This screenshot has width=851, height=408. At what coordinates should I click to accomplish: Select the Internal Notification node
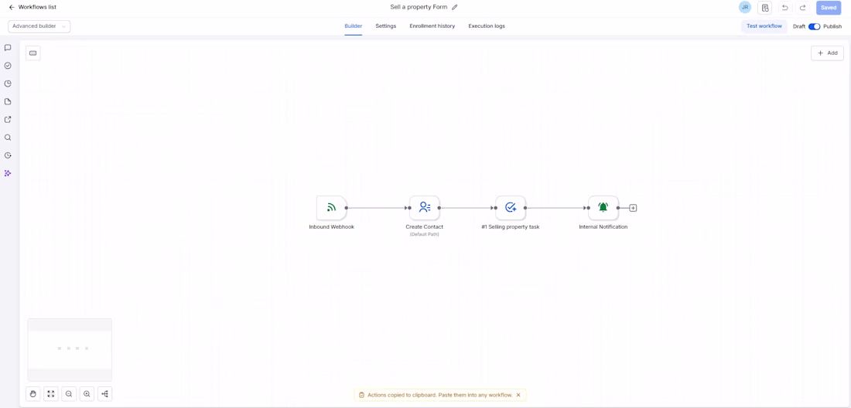pos(603,208)
